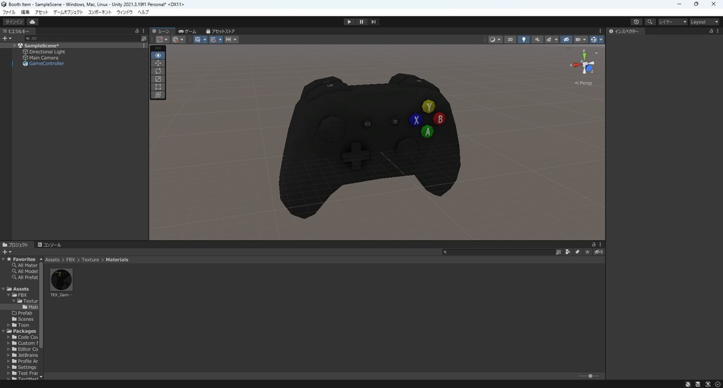The height and width of the screenshot is (388, 723).
Task: Open gizmos dropdown arrow
Action: pyautogui.click(x=601, y=40)
